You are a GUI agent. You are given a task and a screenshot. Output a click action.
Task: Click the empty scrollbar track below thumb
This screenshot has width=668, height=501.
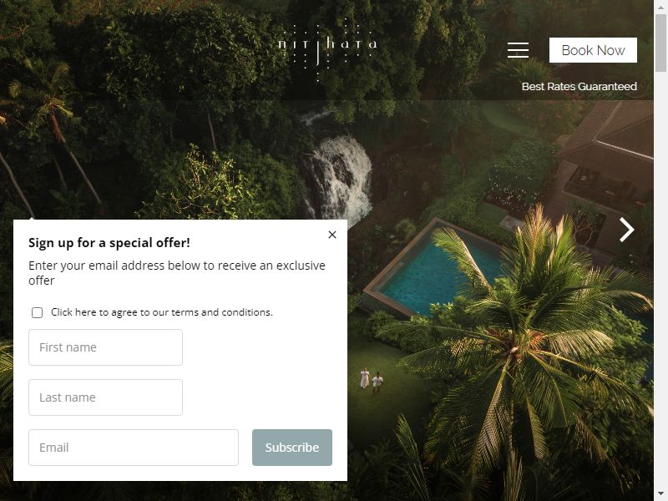pos(660,277)
